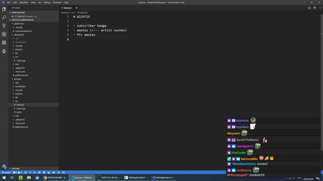Open the Edit menu

pyautogui.click(x=15, y=3)
